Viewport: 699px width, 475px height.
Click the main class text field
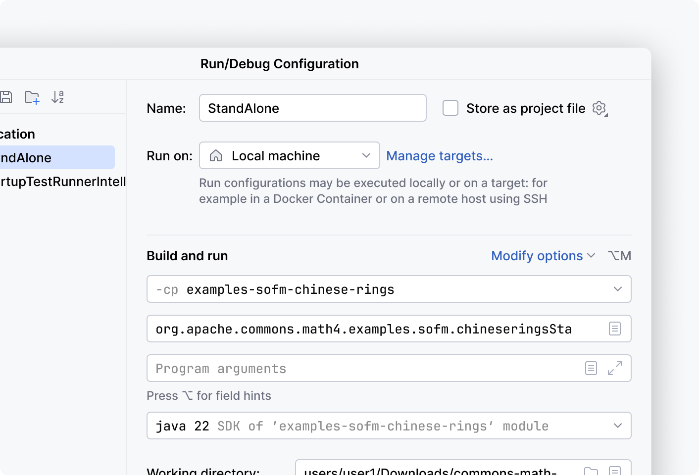pos(376,329)
